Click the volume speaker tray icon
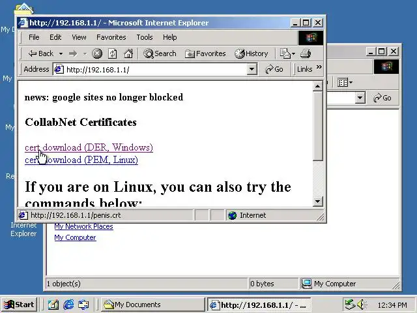Screen dimensions: 417x313 pyautogui.click(x=361, y=305)
